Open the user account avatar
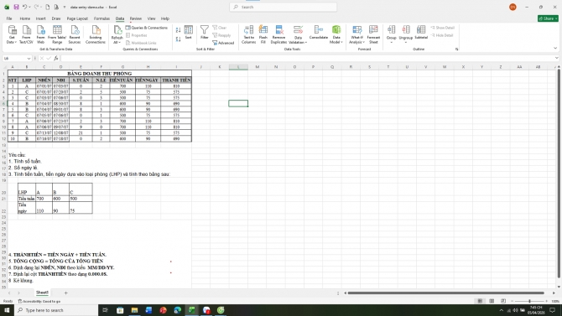 [513, 7]
